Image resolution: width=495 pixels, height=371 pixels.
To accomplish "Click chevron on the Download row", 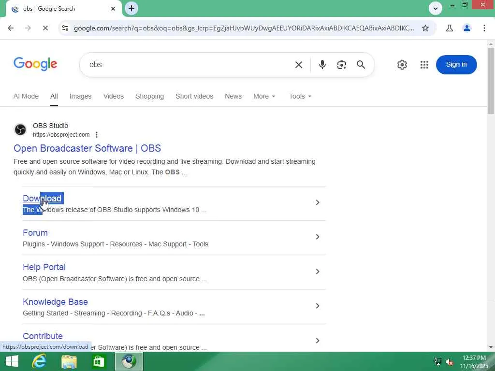I will [318, 202].
